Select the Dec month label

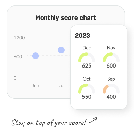point(87,48)
